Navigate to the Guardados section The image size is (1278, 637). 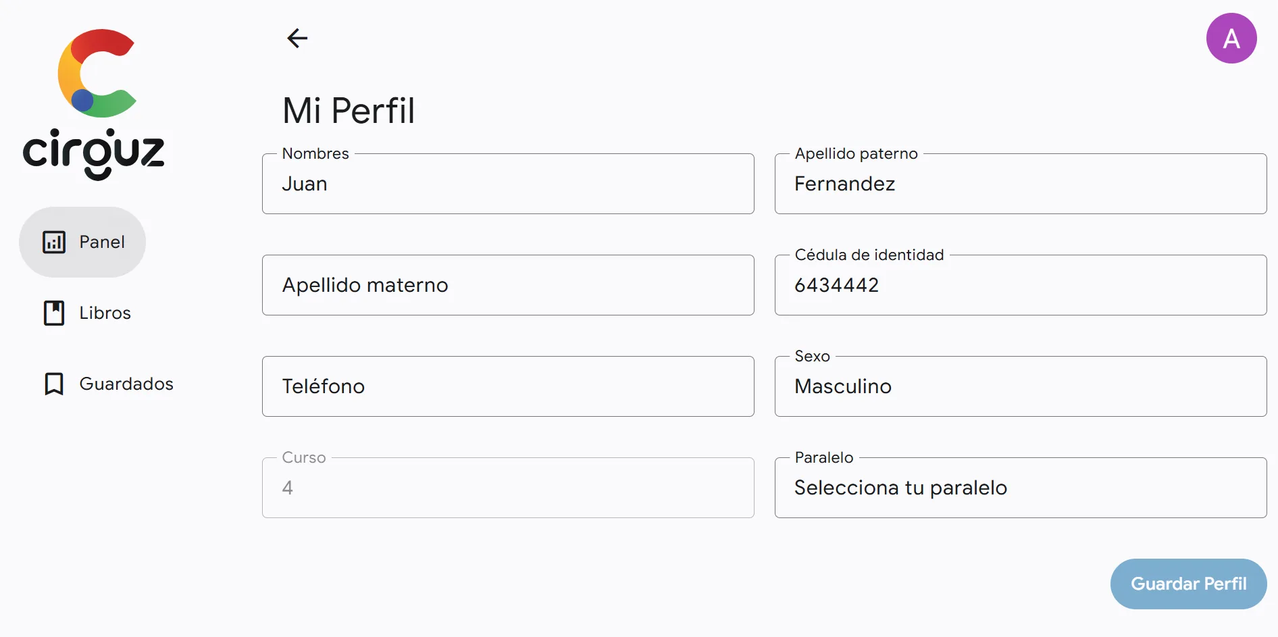126,384
